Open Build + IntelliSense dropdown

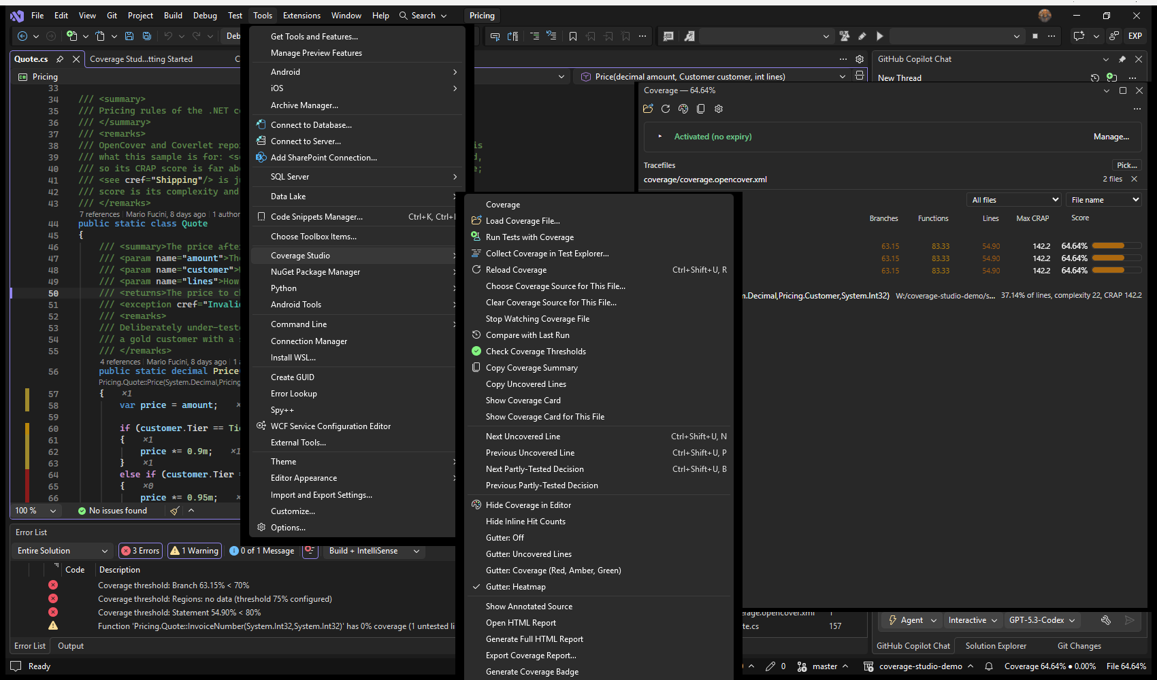(x=374, y=551)
